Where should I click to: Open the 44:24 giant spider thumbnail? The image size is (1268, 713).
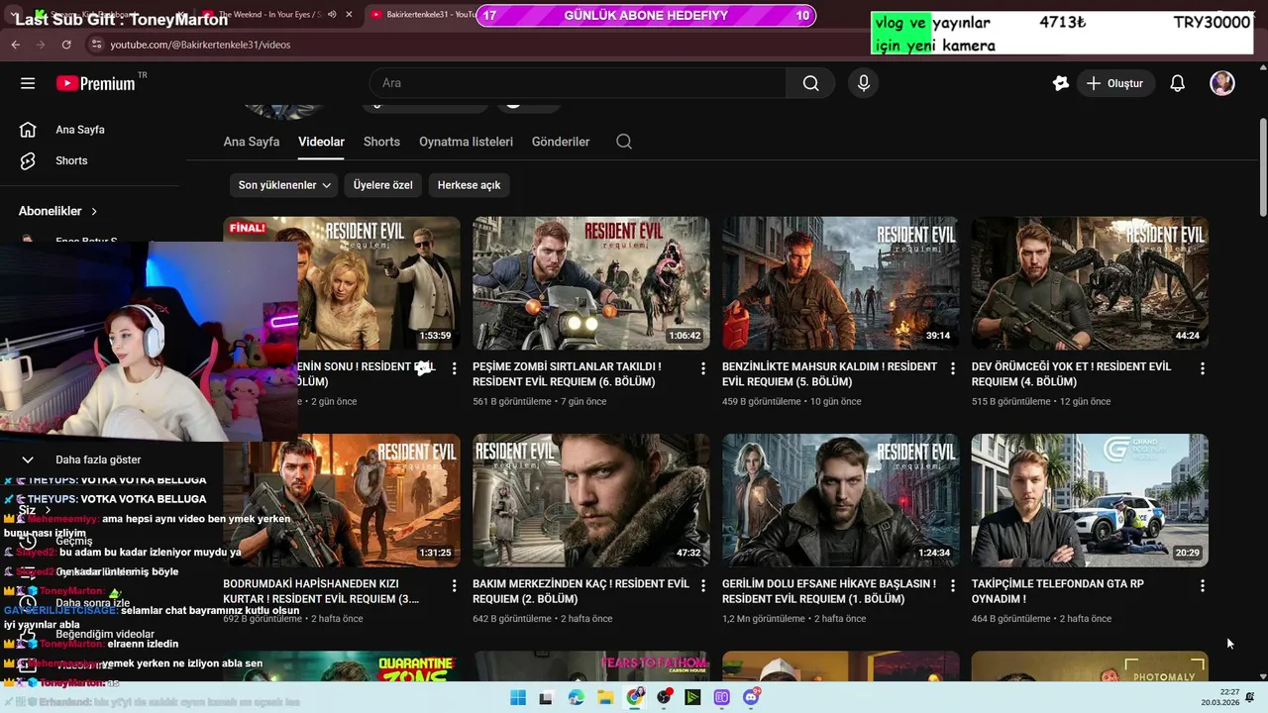(1090, 283)
